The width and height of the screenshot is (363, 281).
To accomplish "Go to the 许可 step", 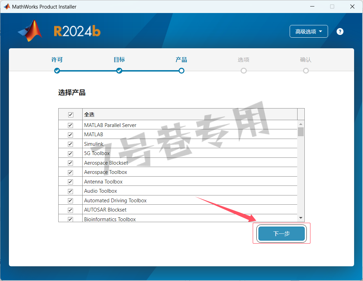I will (57, 60).
